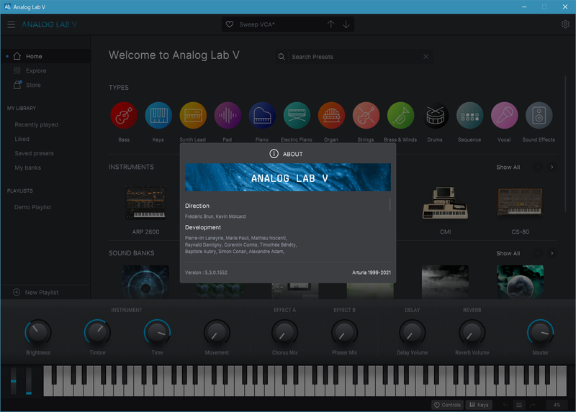Open Liked presets list
The image size is (576, 412).
pyautogui.click(x=22, y=139)
